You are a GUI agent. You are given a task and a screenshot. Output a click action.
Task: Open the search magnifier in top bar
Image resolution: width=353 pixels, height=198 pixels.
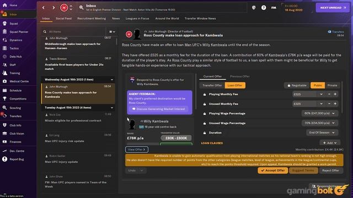(81, 8)
